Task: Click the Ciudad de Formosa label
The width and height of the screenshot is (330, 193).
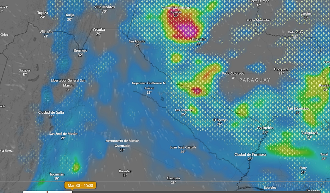Action: (x=250, y=155)
